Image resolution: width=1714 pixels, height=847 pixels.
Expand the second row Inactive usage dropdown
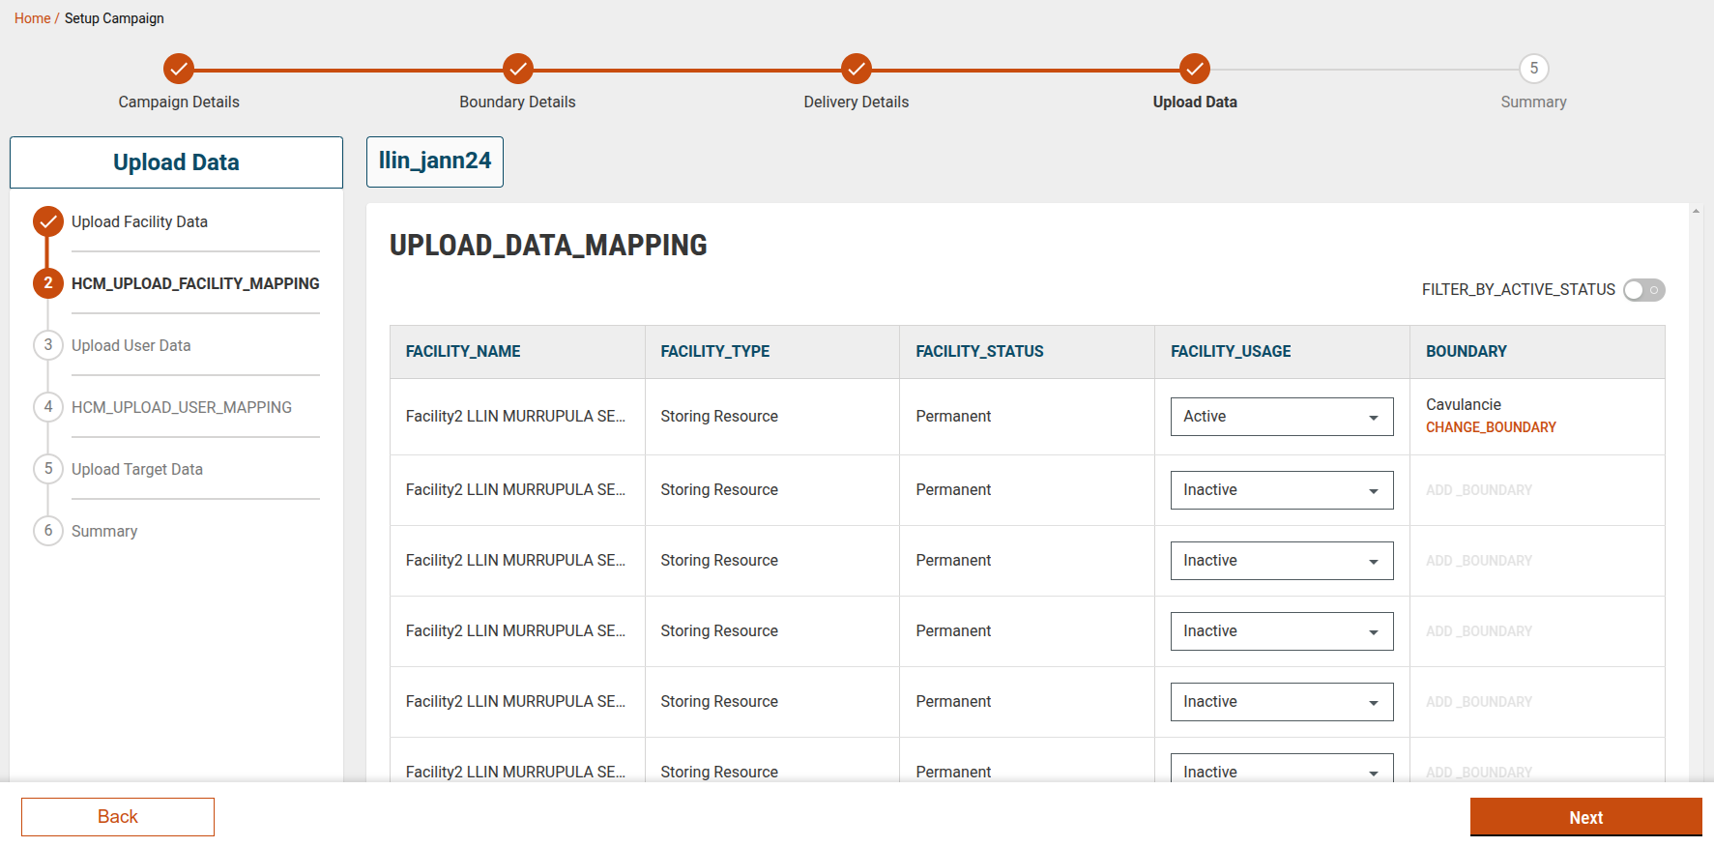(1281, 490)
